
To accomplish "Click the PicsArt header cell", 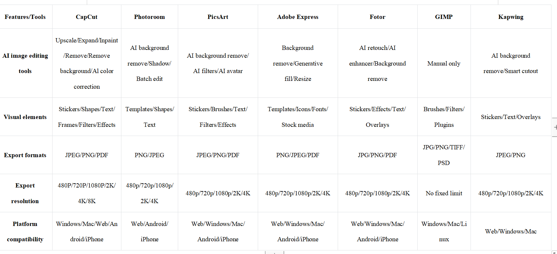I will point(218,17).
